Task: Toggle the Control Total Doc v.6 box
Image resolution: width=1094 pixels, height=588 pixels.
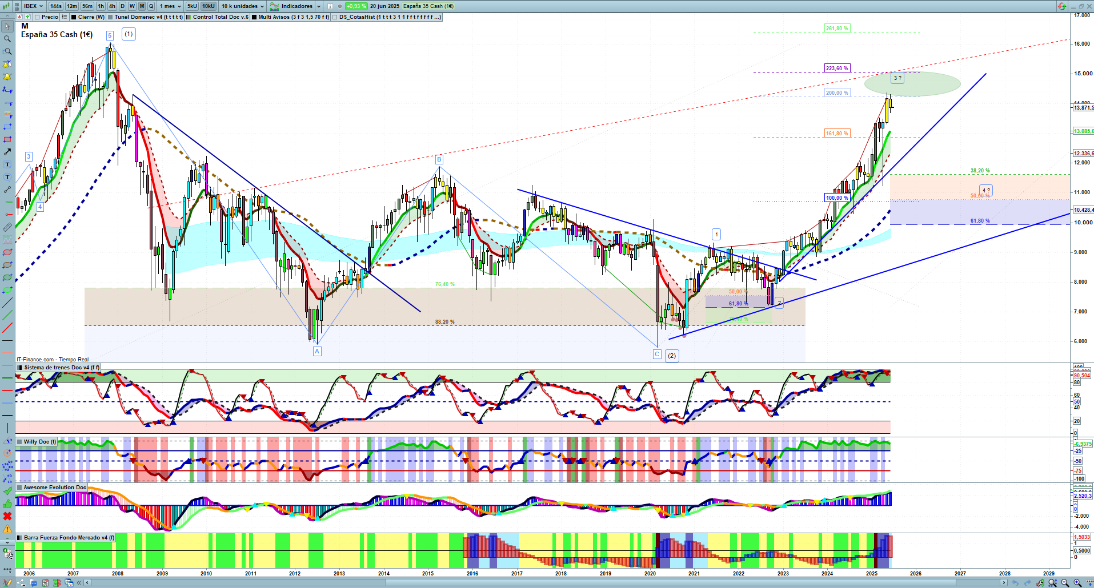Action: tap(189, 17)
